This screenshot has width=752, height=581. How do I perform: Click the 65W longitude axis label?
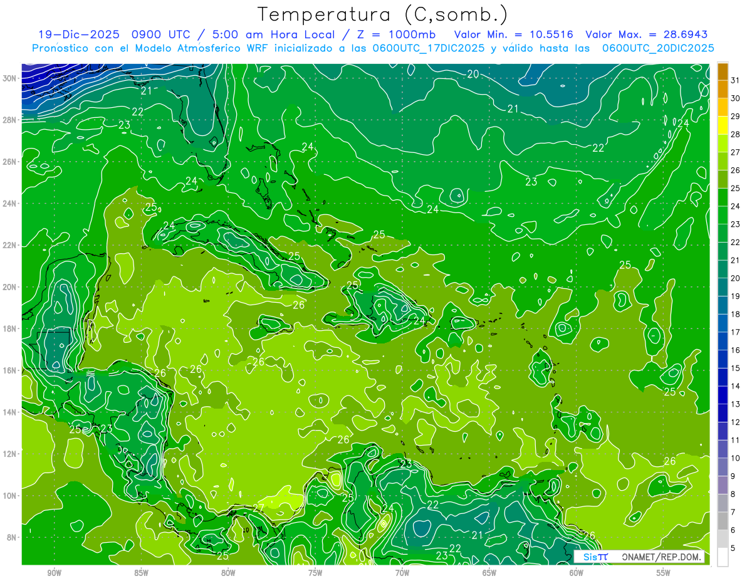click(489, 573)
